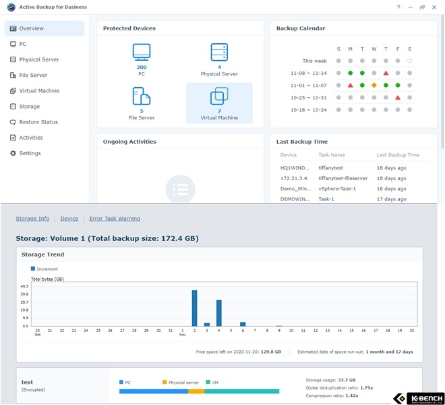Click the Restore Status sidebar icon
Screen dimensions: 445x405
pyautogui.click(x=13, y=122)
